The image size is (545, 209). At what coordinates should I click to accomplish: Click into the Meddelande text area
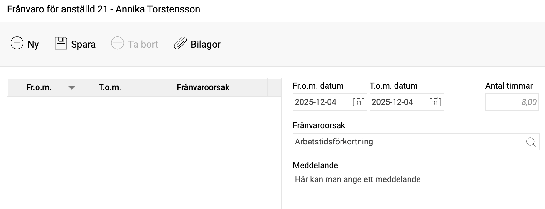(418, 190)
